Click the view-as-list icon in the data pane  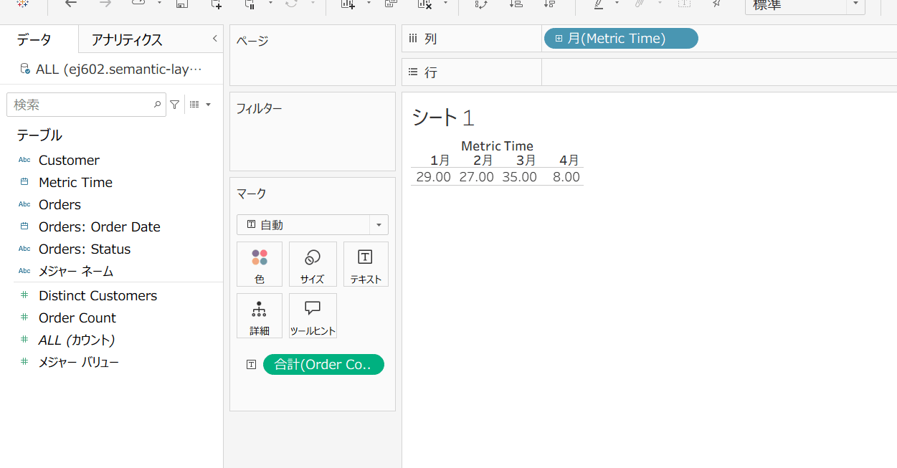tap(194, 105)
